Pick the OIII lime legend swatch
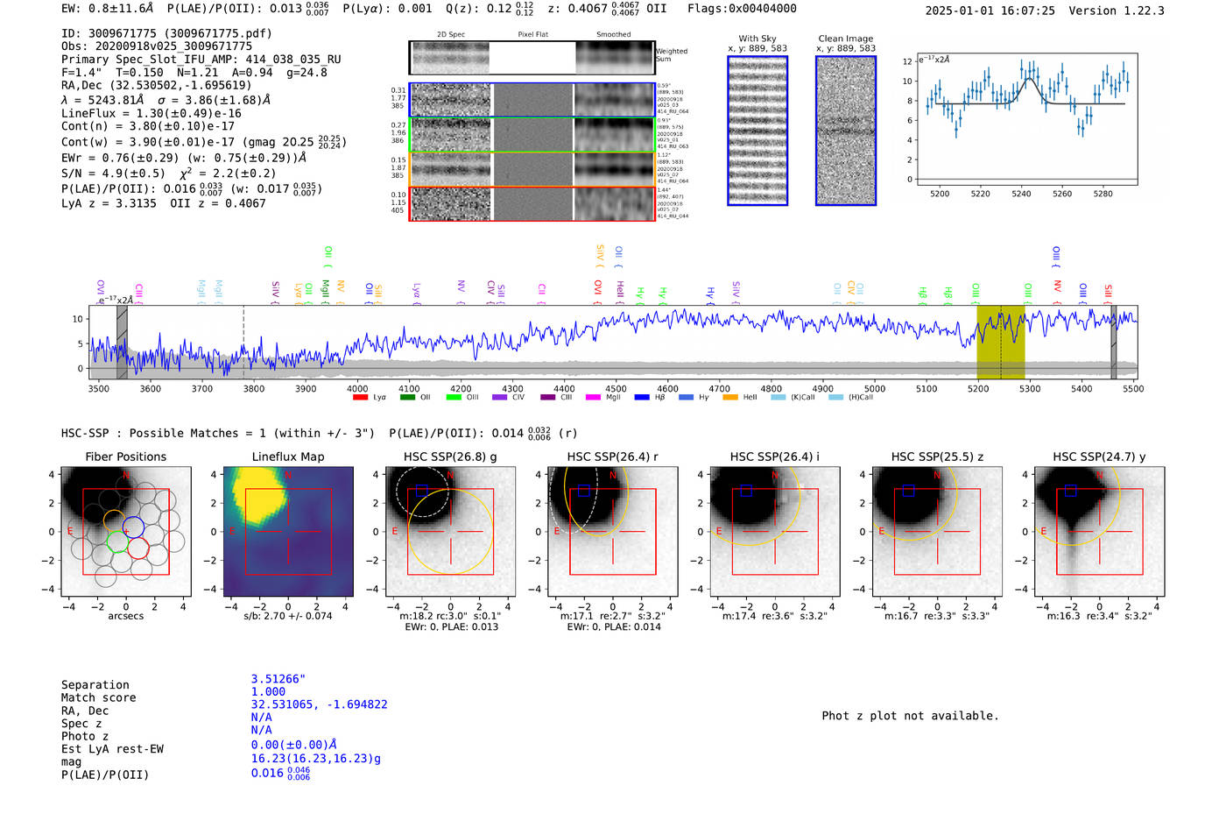The height and width of the screenshot is (835, 1226). 454,398
